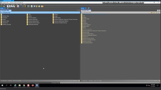Open the Folder menu
161x90 pixels.
pos(8,4)
